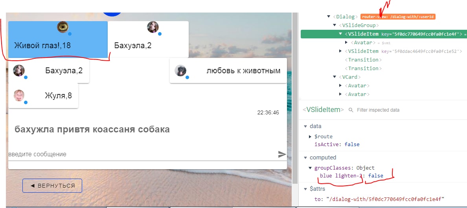467x208 pixels.
Task: Collapse the VCard tree node
Action: 335,77
